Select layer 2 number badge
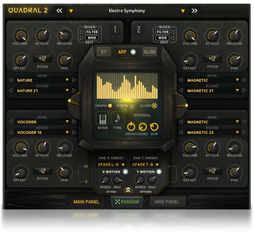This screenshot has height=233, width=254. click(x=139, y=30)
